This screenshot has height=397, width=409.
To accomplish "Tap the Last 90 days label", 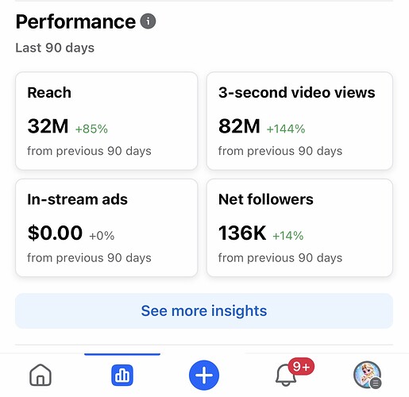I will click(55, 48).
